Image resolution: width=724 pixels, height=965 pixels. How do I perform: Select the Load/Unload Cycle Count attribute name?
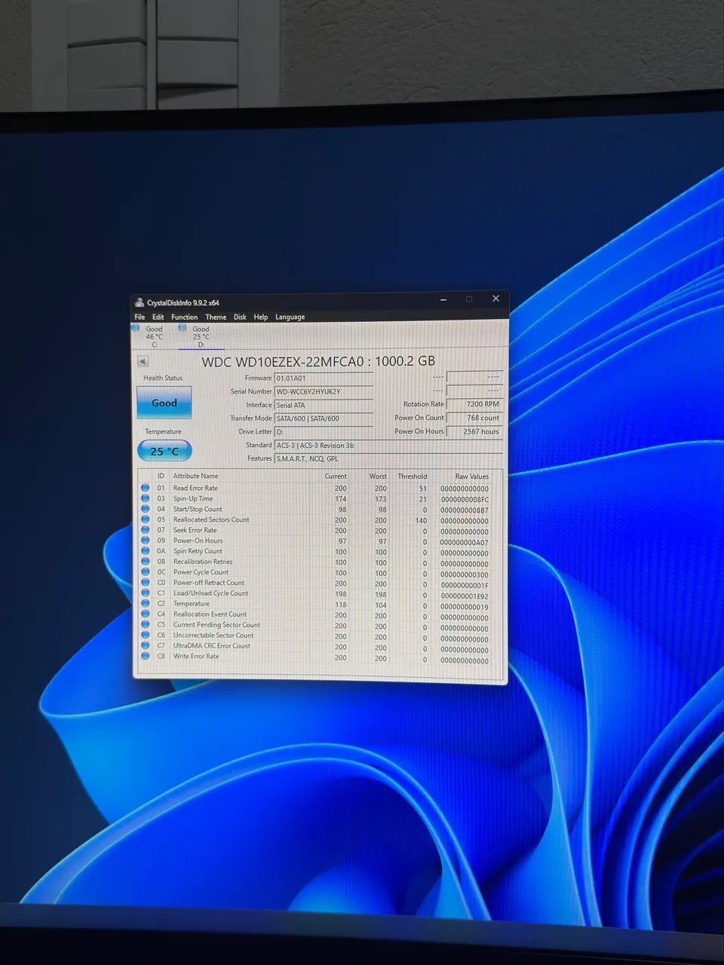point(210,593)
